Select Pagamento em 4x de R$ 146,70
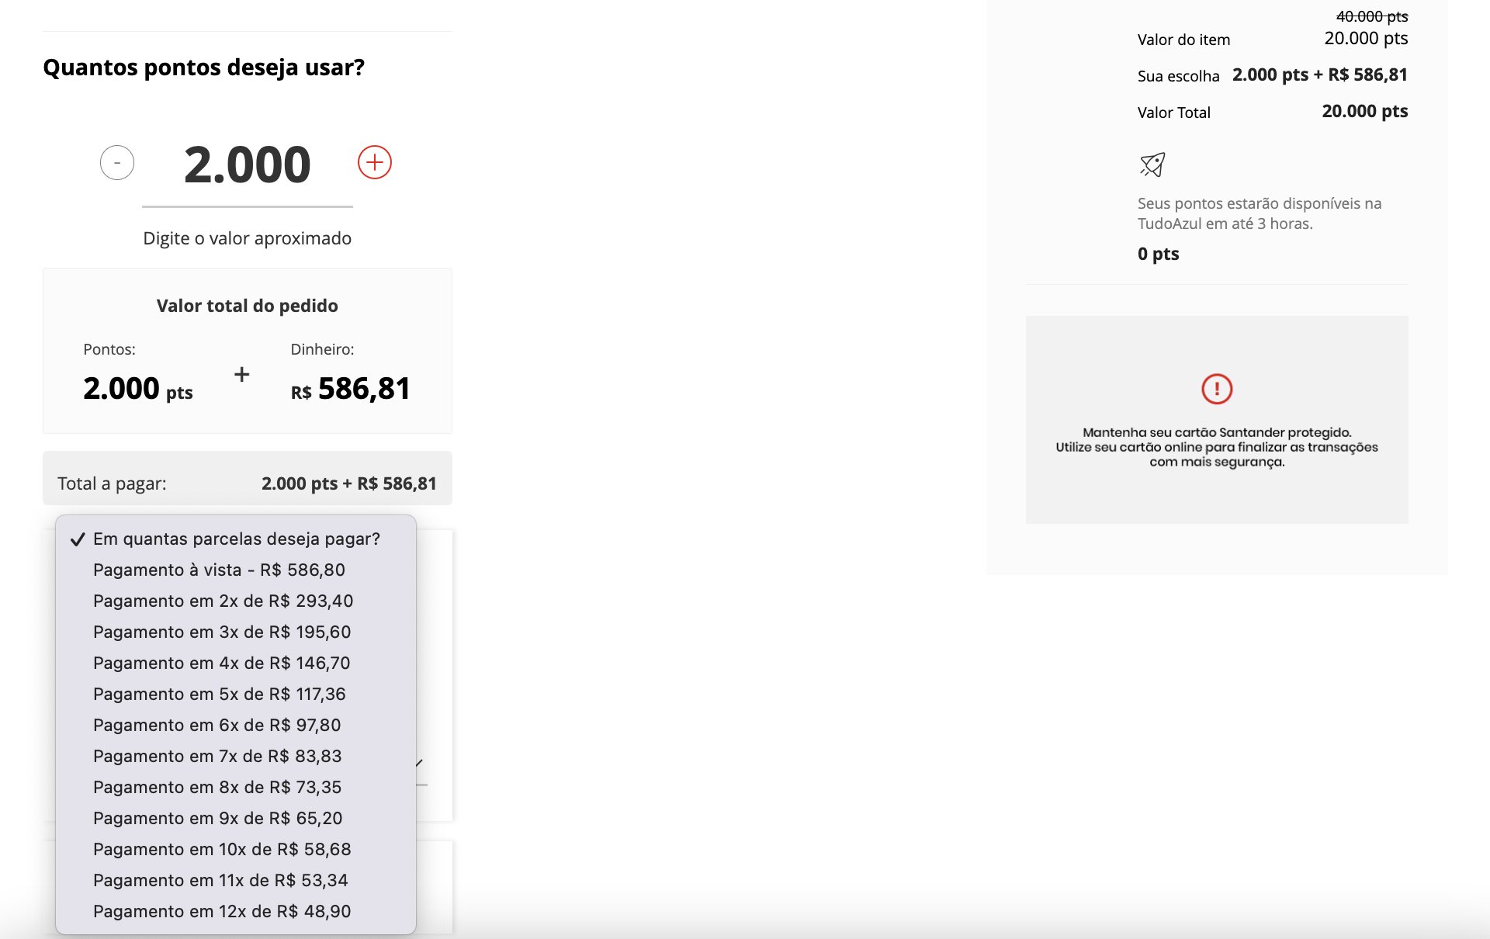1490x939 pixels. pos(236,663)
